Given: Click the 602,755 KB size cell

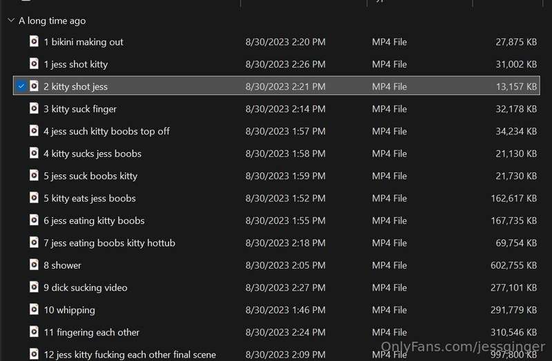Looking at the screenshot, I should click(513, 265).
